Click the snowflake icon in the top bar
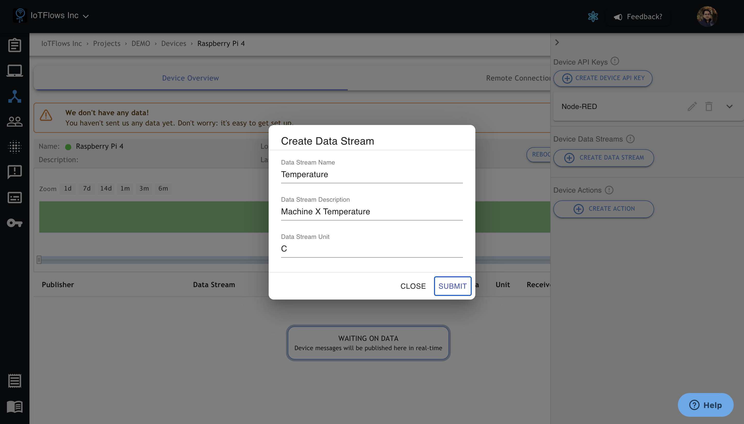Screen dimensions: 744x424 [593, 17]
